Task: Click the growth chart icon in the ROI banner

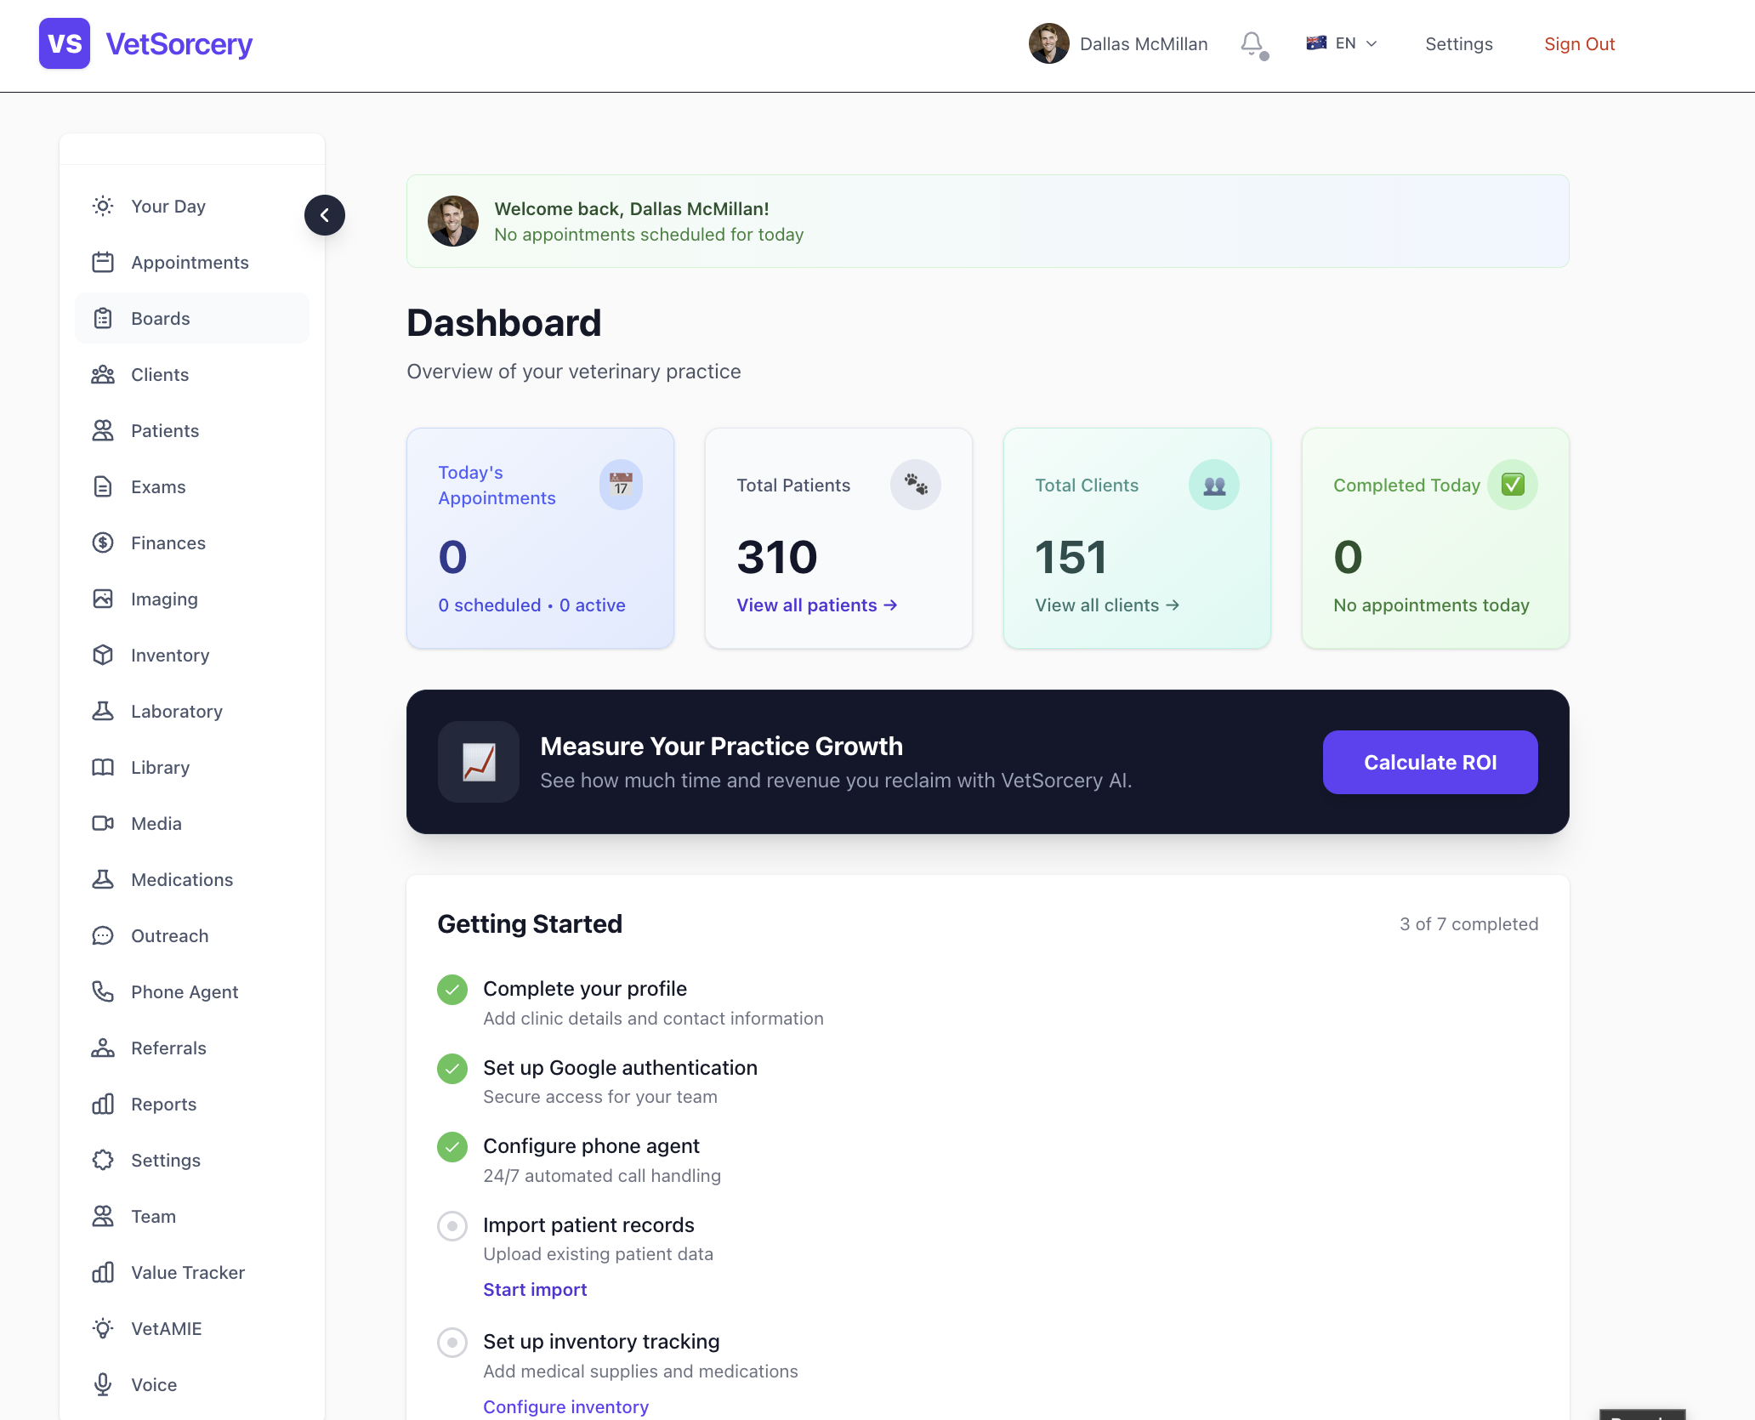Action: (x=479, y=762)
